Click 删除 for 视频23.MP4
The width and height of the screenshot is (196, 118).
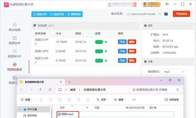click(132, 42)
